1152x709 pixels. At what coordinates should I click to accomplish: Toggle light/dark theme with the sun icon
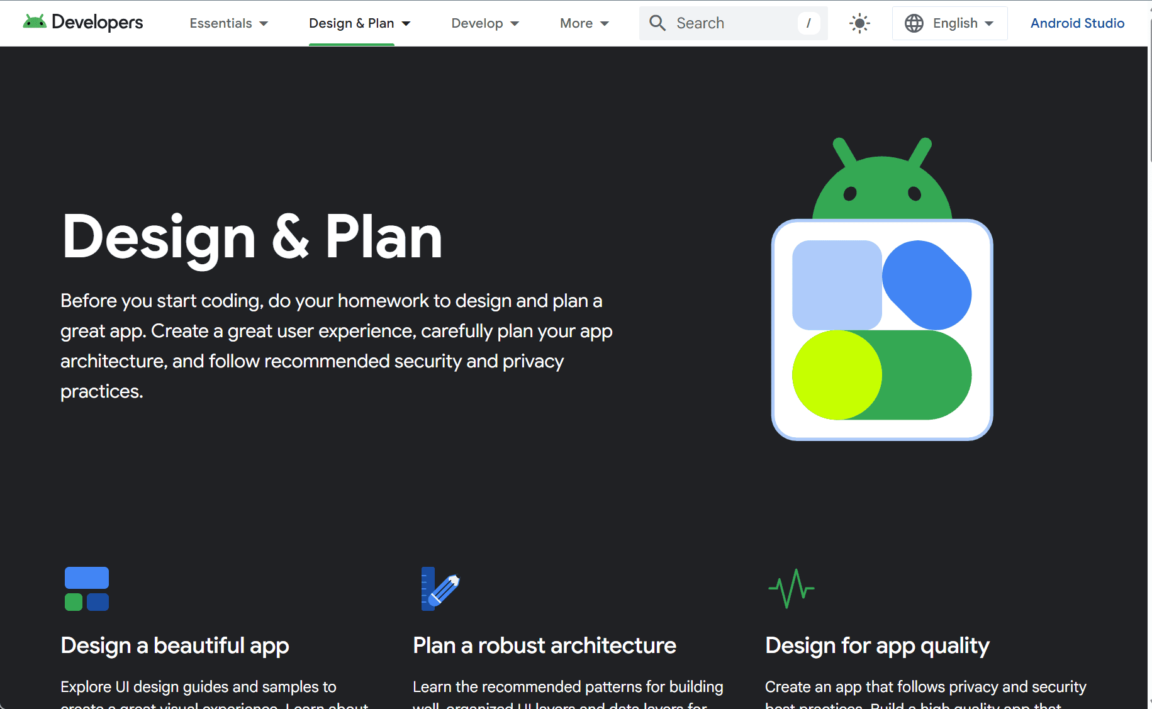[x=859, y=23]
